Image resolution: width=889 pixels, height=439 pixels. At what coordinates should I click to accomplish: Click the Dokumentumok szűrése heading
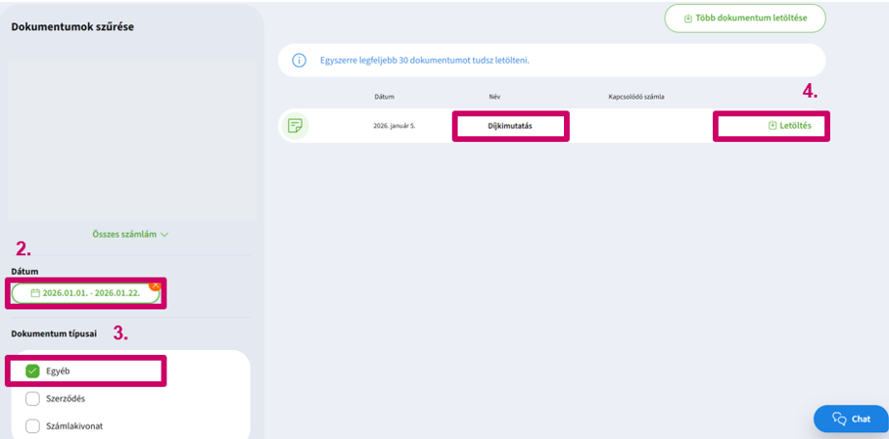73,27
